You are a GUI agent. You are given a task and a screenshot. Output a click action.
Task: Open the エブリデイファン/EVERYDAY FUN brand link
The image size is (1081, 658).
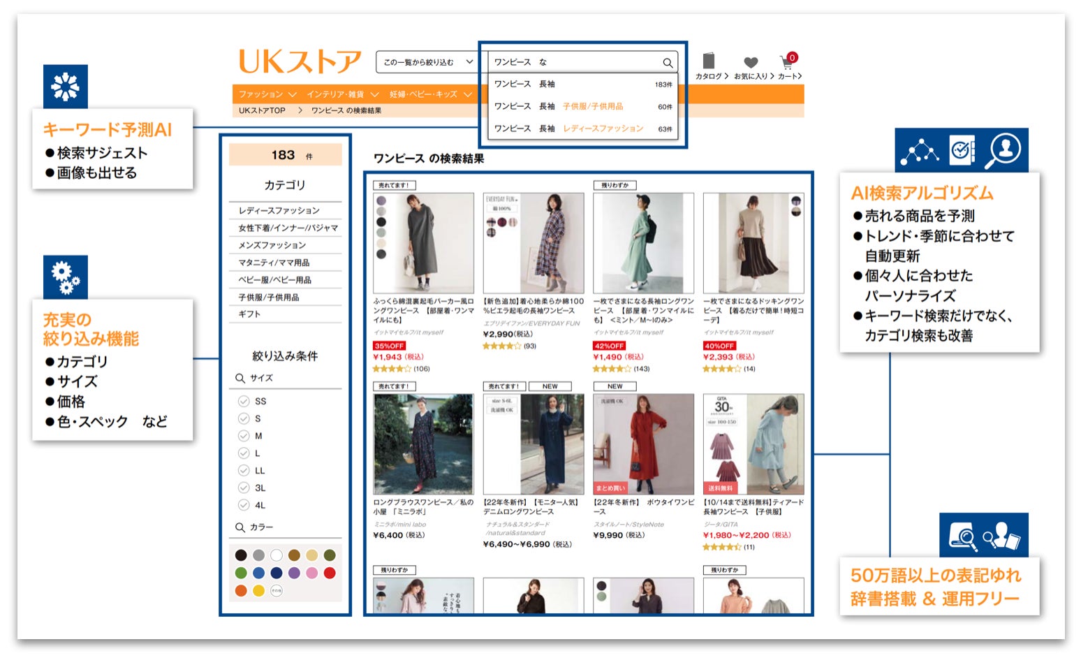tap(531, 323)
